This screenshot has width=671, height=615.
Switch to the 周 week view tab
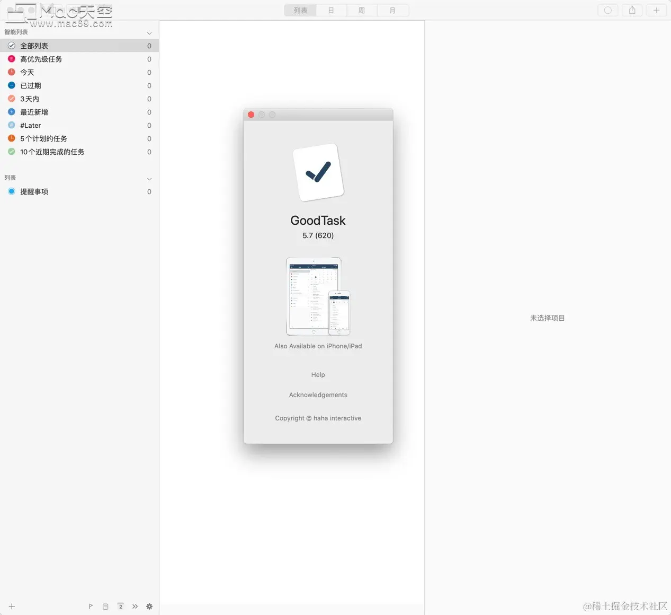362,10
